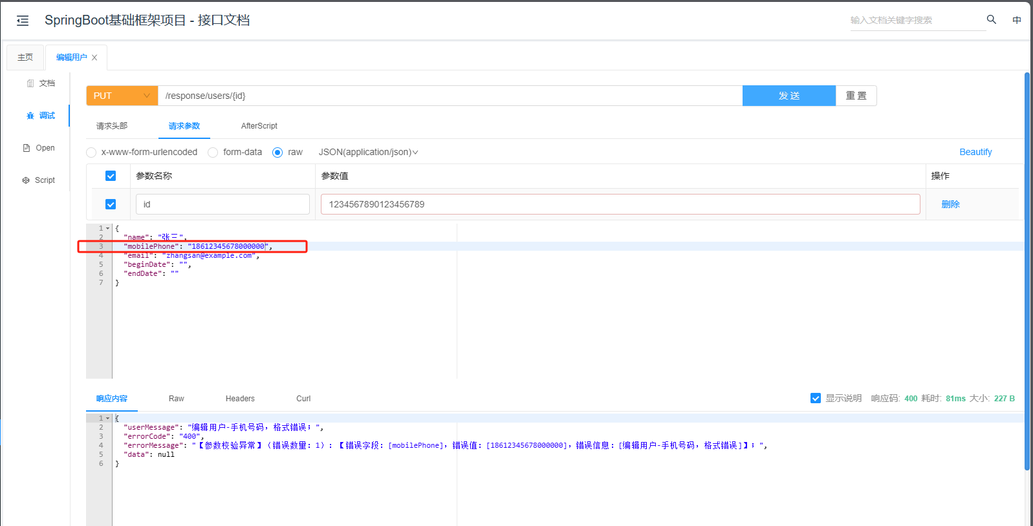Send the request with 发送

pos(789,96)
